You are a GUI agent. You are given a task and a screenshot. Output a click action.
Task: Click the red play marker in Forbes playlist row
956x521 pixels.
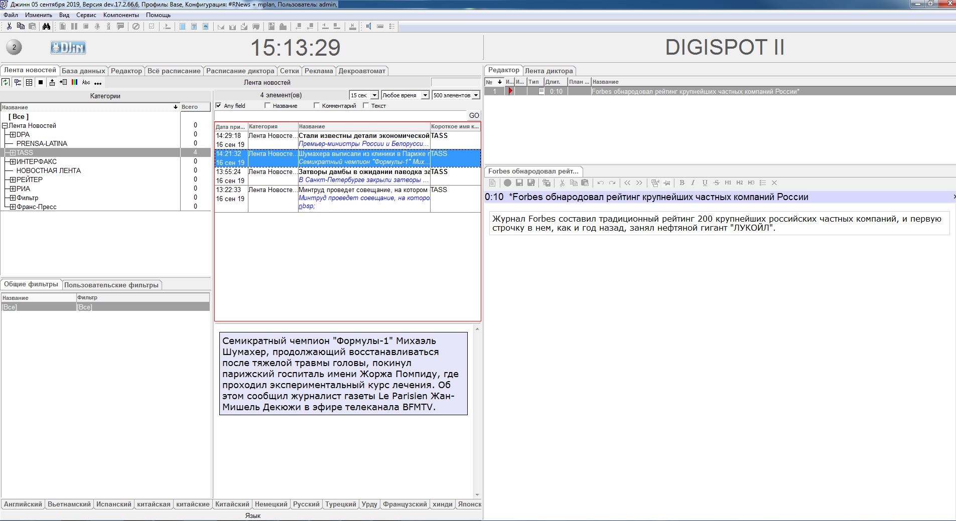[x=511, y=91]
